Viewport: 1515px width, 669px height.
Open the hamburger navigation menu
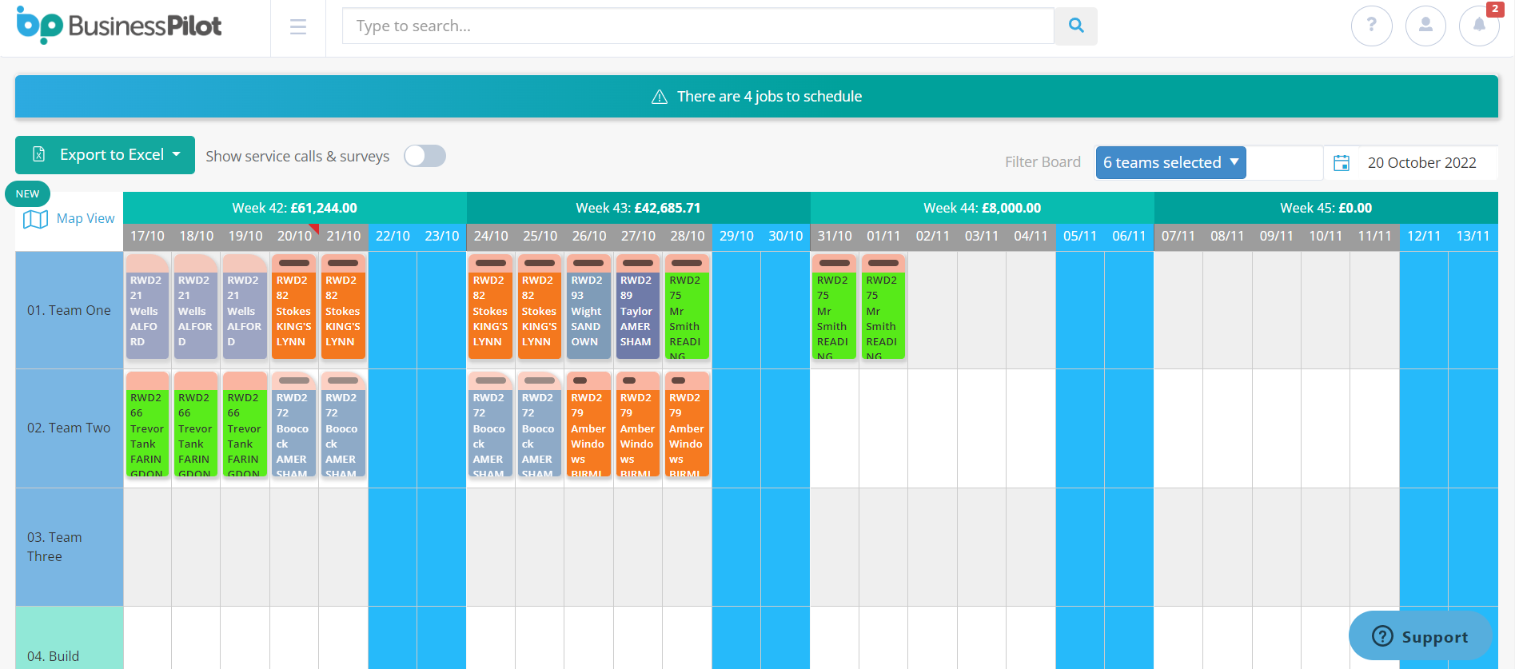point(298,27)
